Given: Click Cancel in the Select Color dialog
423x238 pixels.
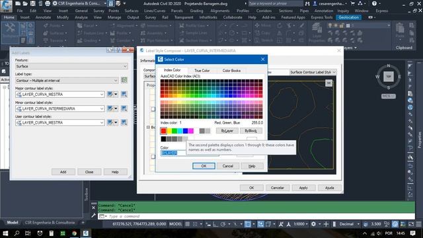Looking at the screenshot, I should tap(227, 166).
